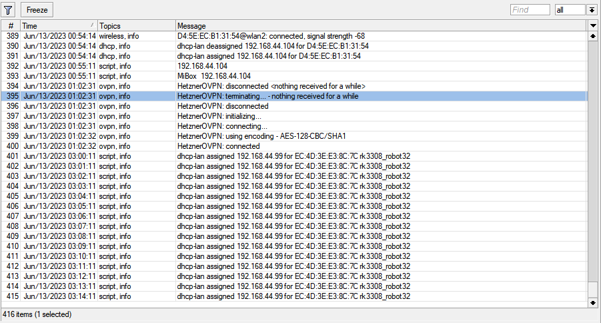Screen dimensions: 601x323
Task: Select row 397 HetznerOVPN: initializing...
Action: tap(294, 116)
